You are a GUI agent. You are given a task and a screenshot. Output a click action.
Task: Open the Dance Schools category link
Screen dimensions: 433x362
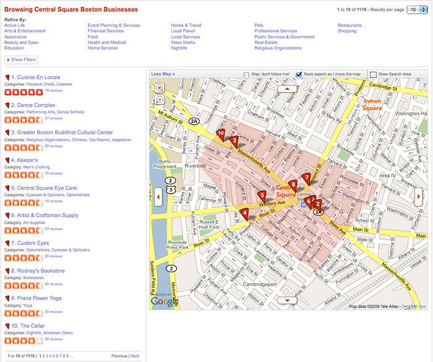coord(71,112)
